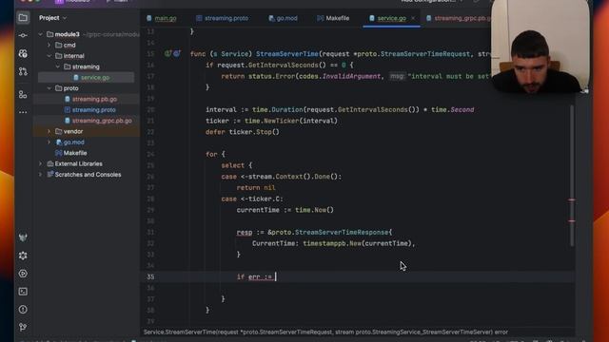609x342 pixels.
Task: Open the Project view dropdown
Action: (x=53, y=18)
